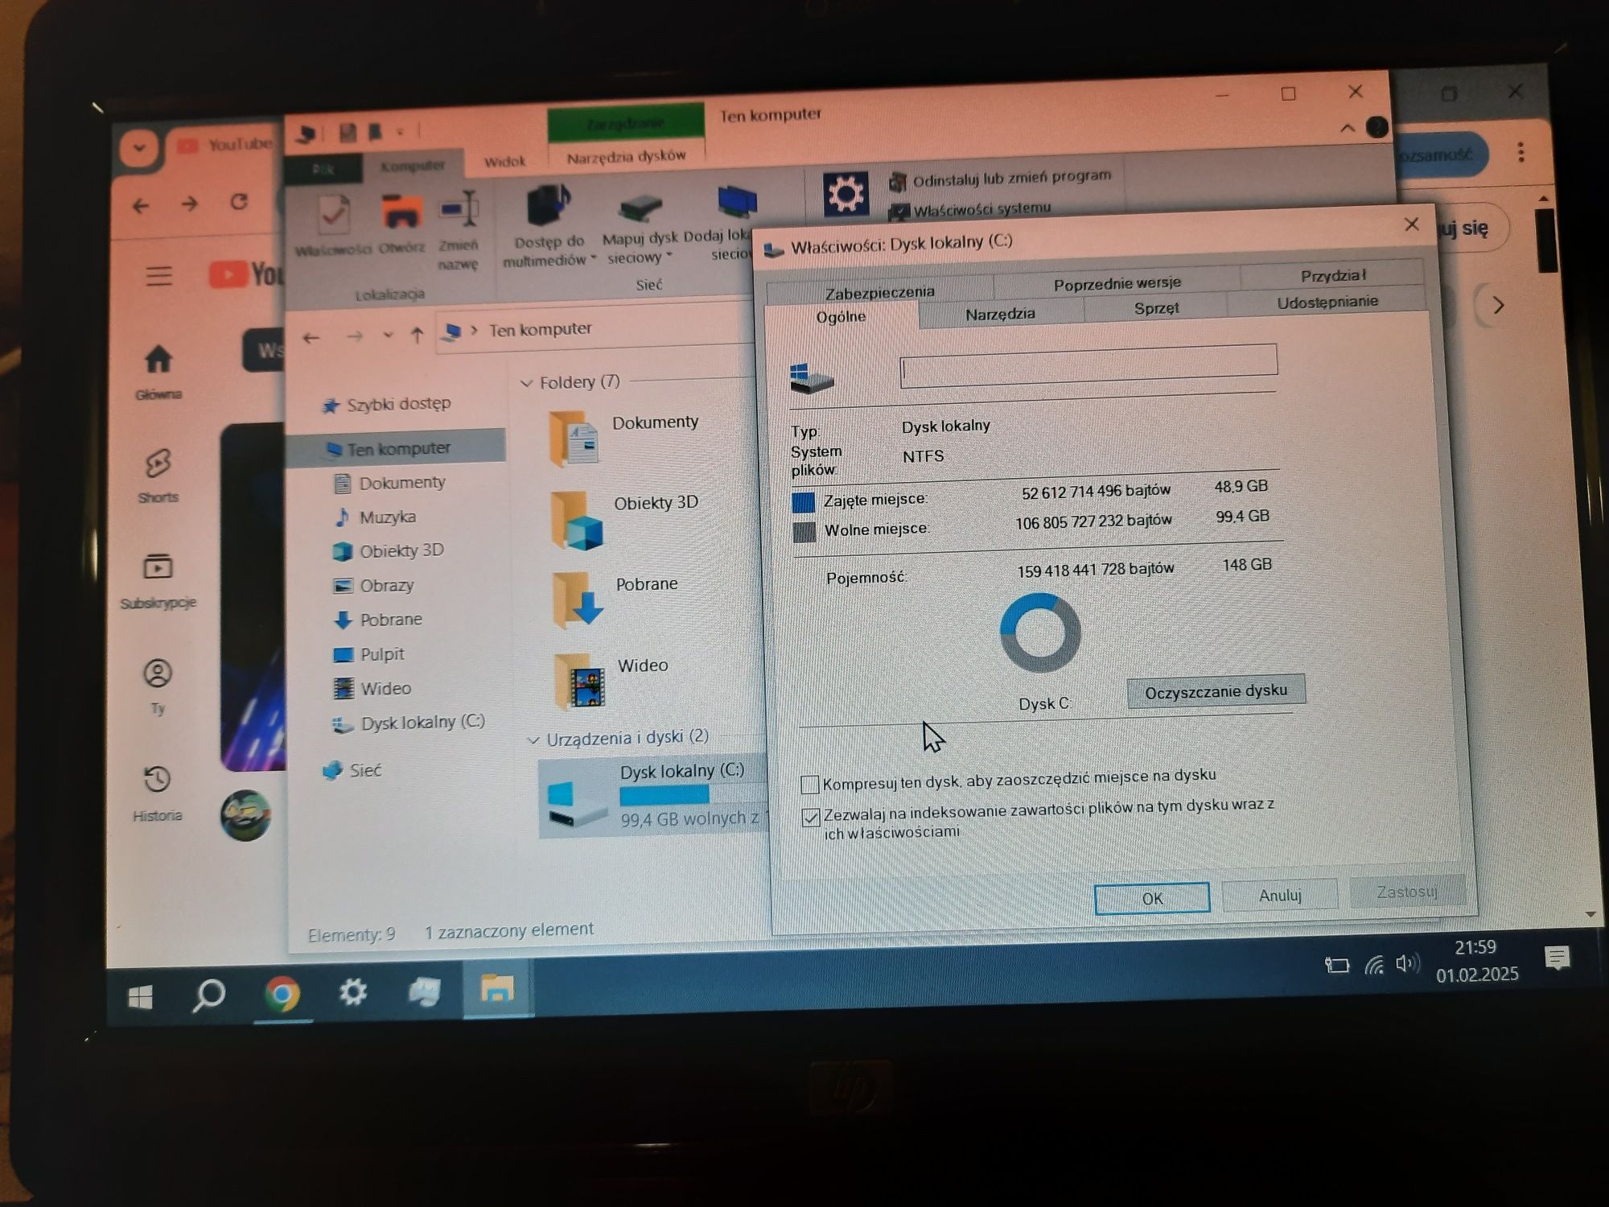Select the Wideo folder icon
This screenshot has height=1207, width=1609.
coord(579,681)
